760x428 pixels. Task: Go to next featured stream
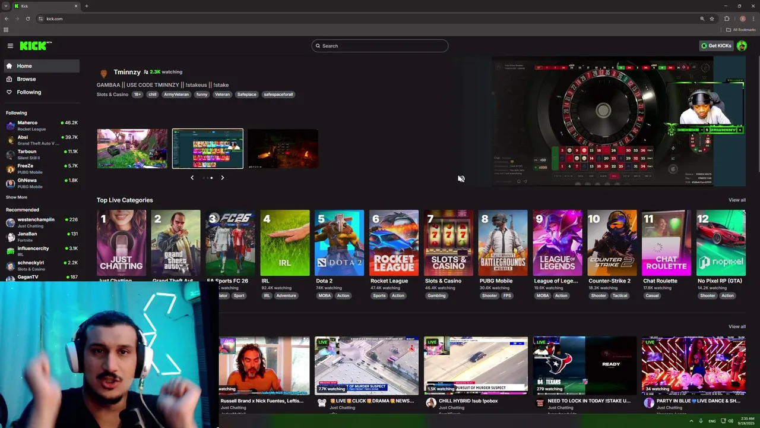[x=223, y=178]
